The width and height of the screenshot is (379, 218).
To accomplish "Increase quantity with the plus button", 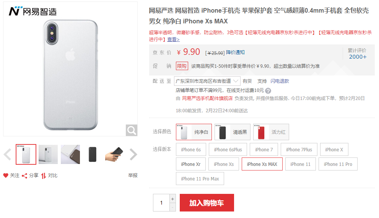I will click(x=172, y=199).
